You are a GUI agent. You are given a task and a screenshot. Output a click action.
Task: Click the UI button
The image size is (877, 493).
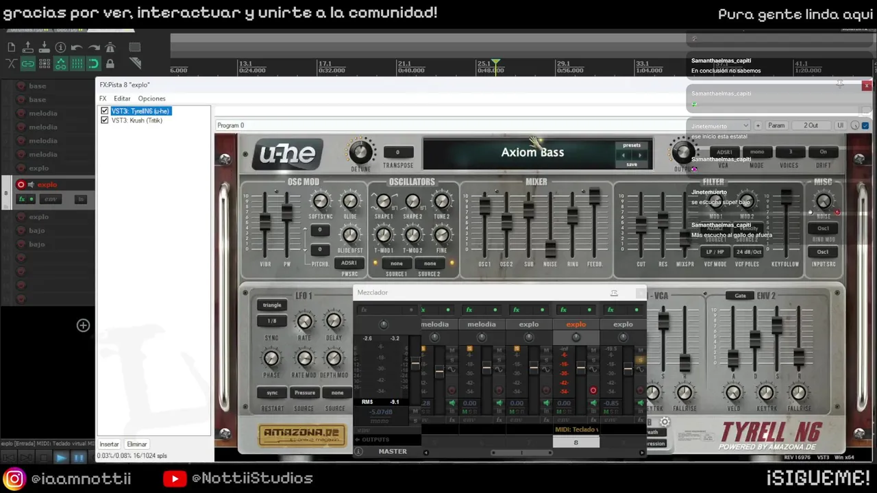[840, 125]
